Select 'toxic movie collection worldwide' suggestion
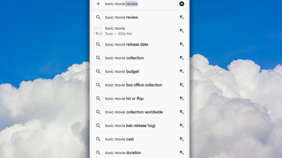Screen dimensions: 282x158 pyautogui.click(x=139, y=112)
